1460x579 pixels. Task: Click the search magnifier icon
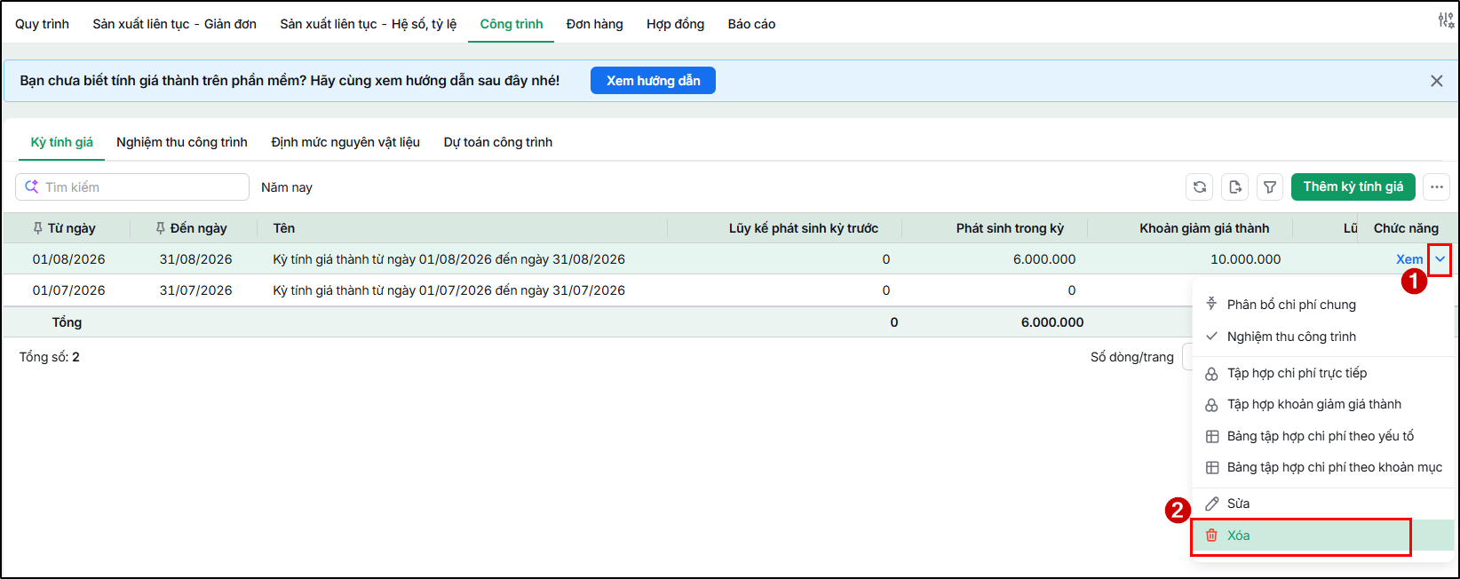click(32, 186)
